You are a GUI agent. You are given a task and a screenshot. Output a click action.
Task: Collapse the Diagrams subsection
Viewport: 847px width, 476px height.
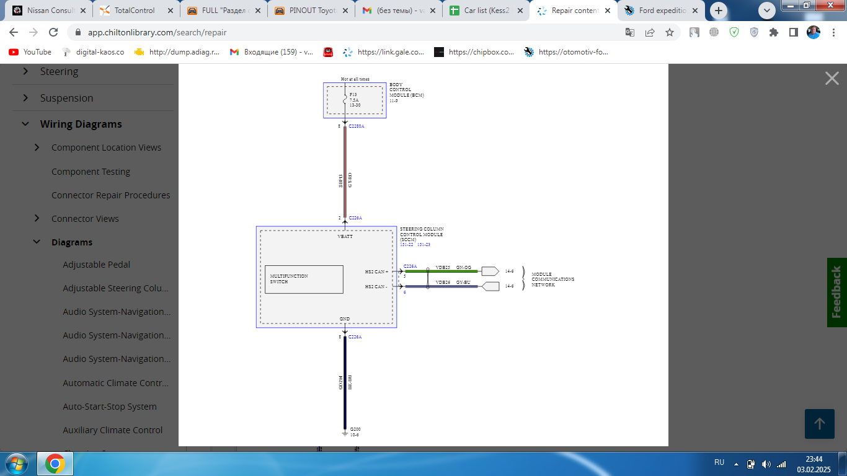click(37, 242)
